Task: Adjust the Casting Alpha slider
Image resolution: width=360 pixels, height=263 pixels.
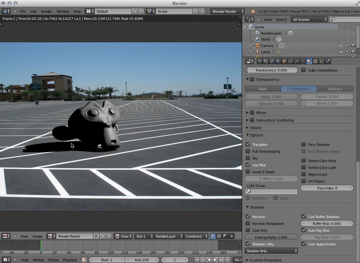Action: pyautogui.click(x=271, y=237)
